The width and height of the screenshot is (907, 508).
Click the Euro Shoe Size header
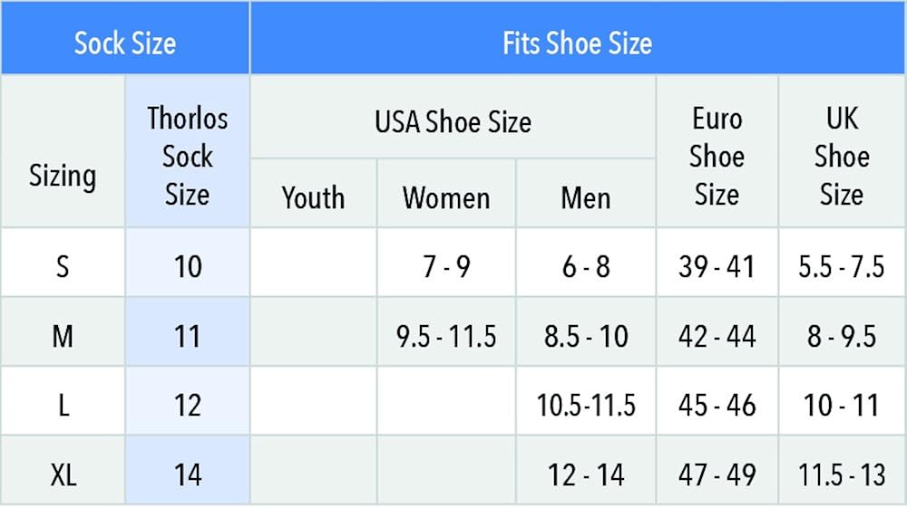click(x=717, y=156)
